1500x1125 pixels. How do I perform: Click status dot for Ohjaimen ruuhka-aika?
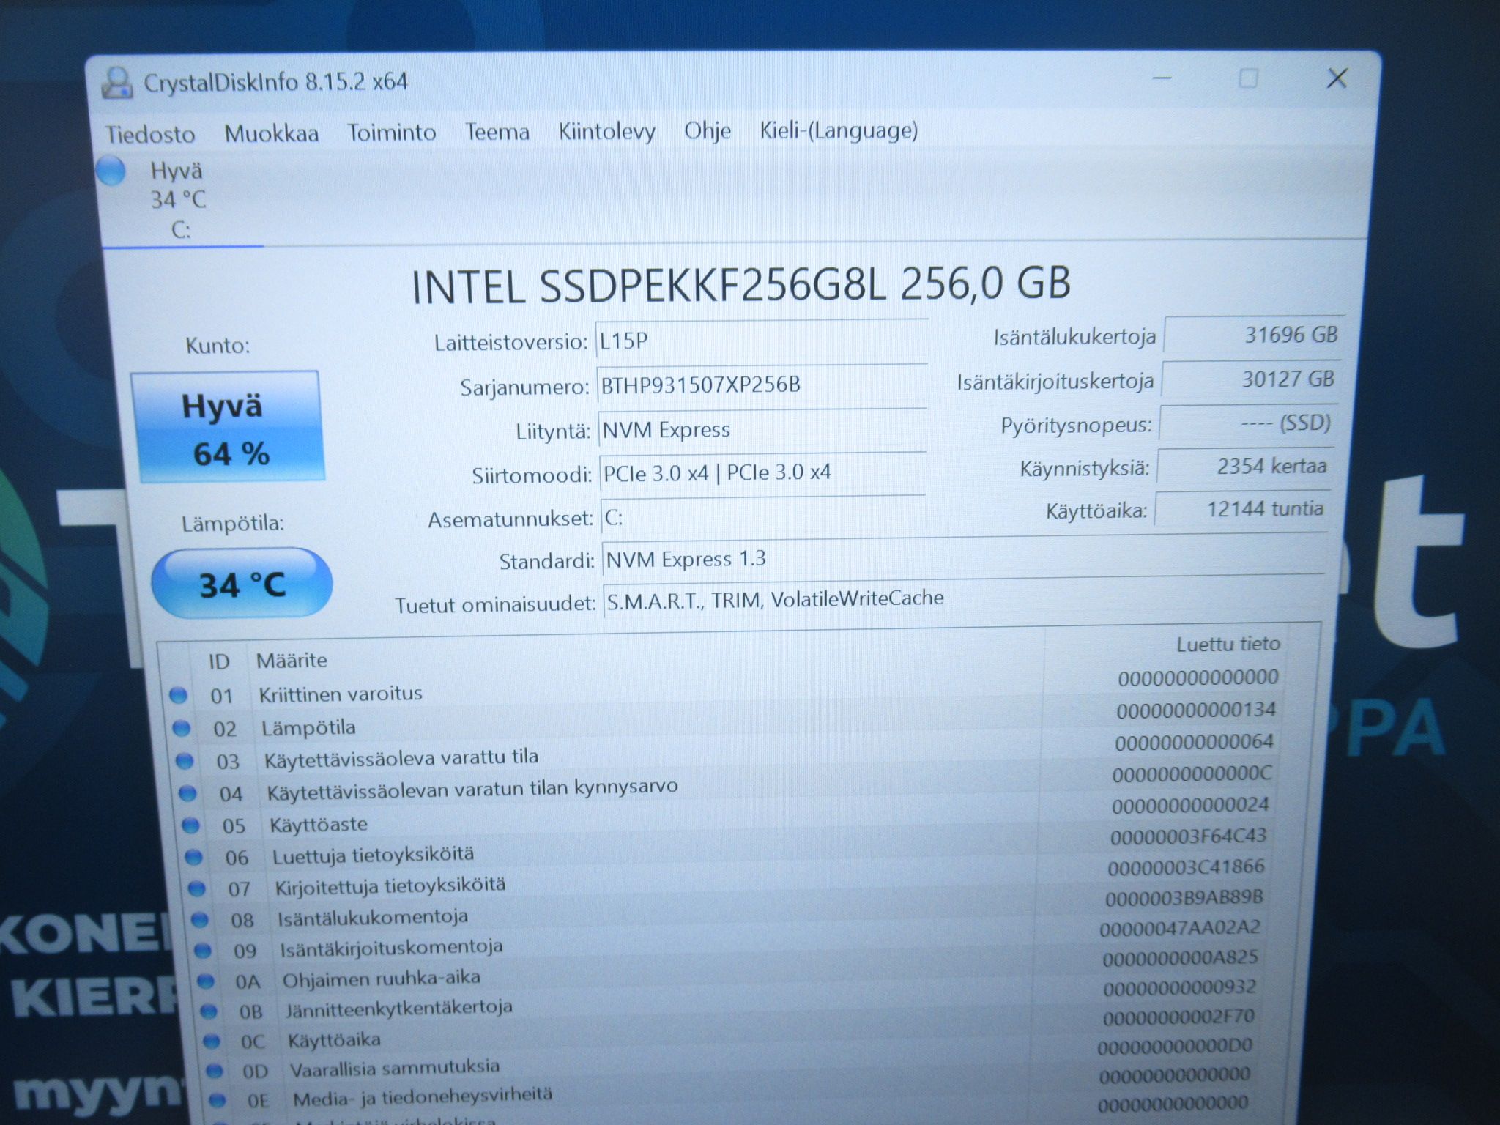point(206,980)
